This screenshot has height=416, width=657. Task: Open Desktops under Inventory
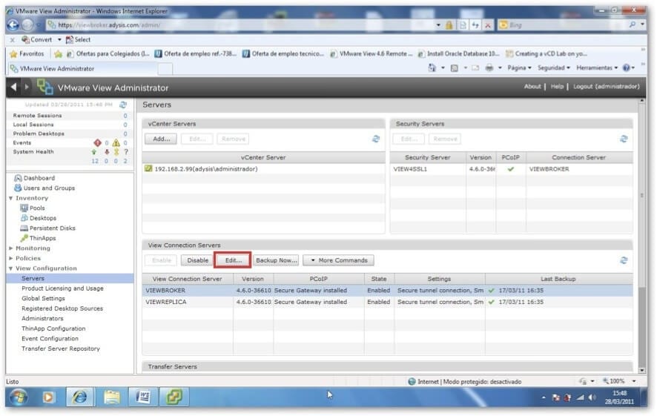point(43,218)
